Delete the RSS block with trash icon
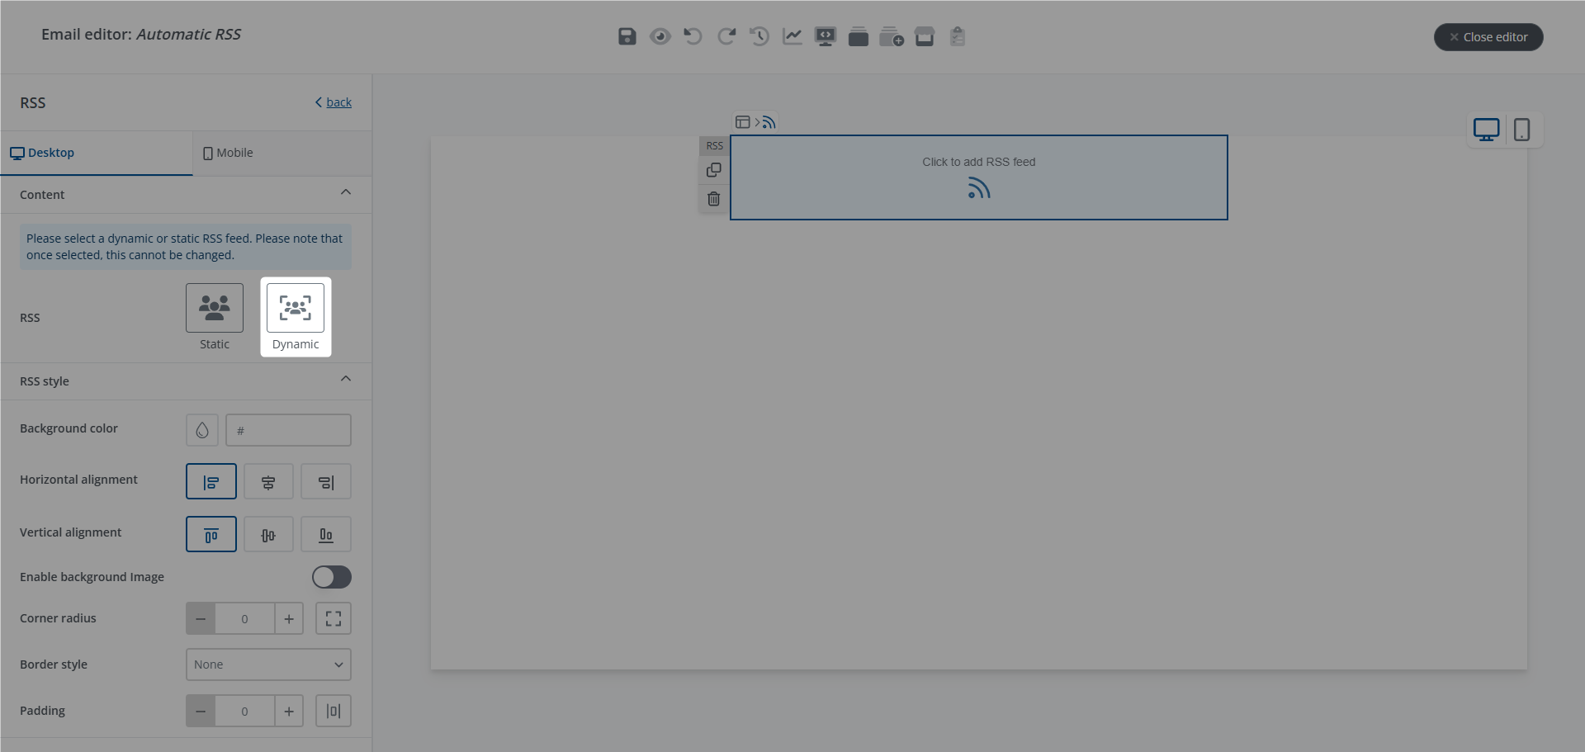Viewport: 1585px width, 752px height. 714,199
